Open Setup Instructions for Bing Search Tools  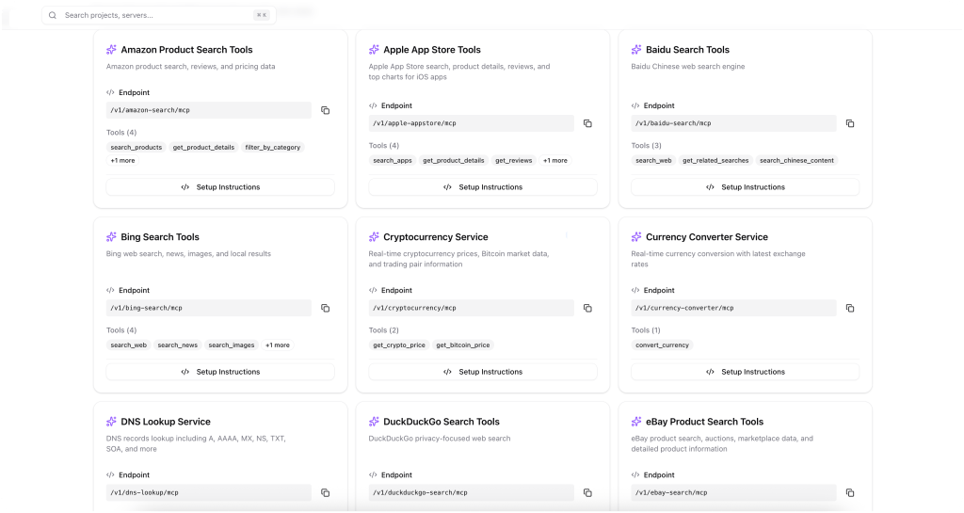point(220,372)
